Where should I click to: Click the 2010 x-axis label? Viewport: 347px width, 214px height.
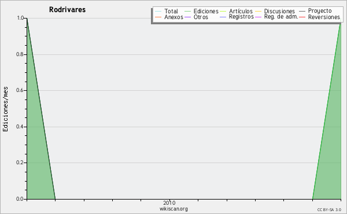tap(169, 202)
